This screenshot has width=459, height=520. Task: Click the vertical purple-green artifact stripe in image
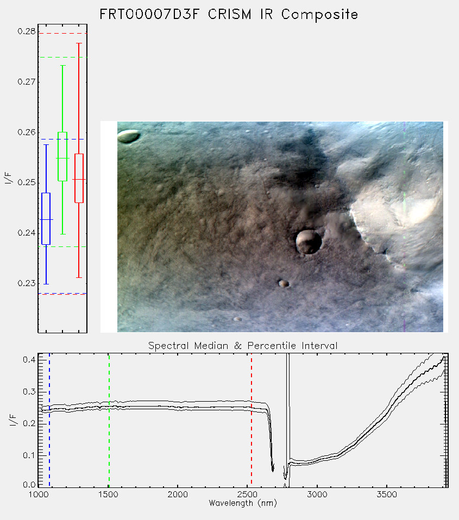click(404, 226)
